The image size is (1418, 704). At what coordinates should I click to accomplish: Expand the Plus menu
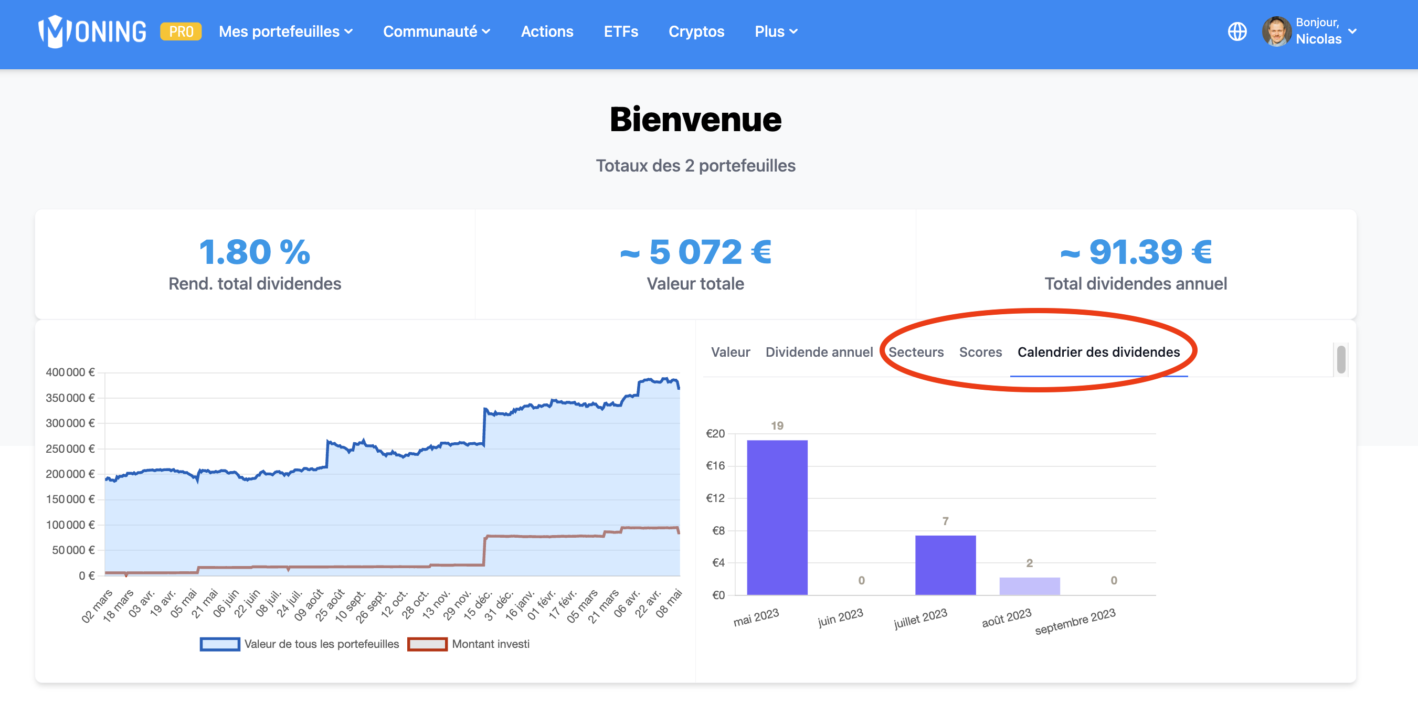click(x=776, y=31)
